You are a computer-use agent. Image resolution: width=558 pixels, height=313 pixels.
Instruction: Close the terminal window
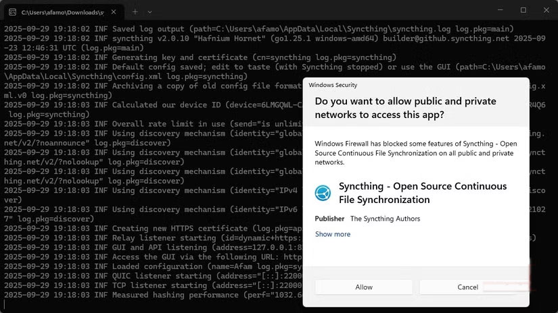tap(546, 10)
